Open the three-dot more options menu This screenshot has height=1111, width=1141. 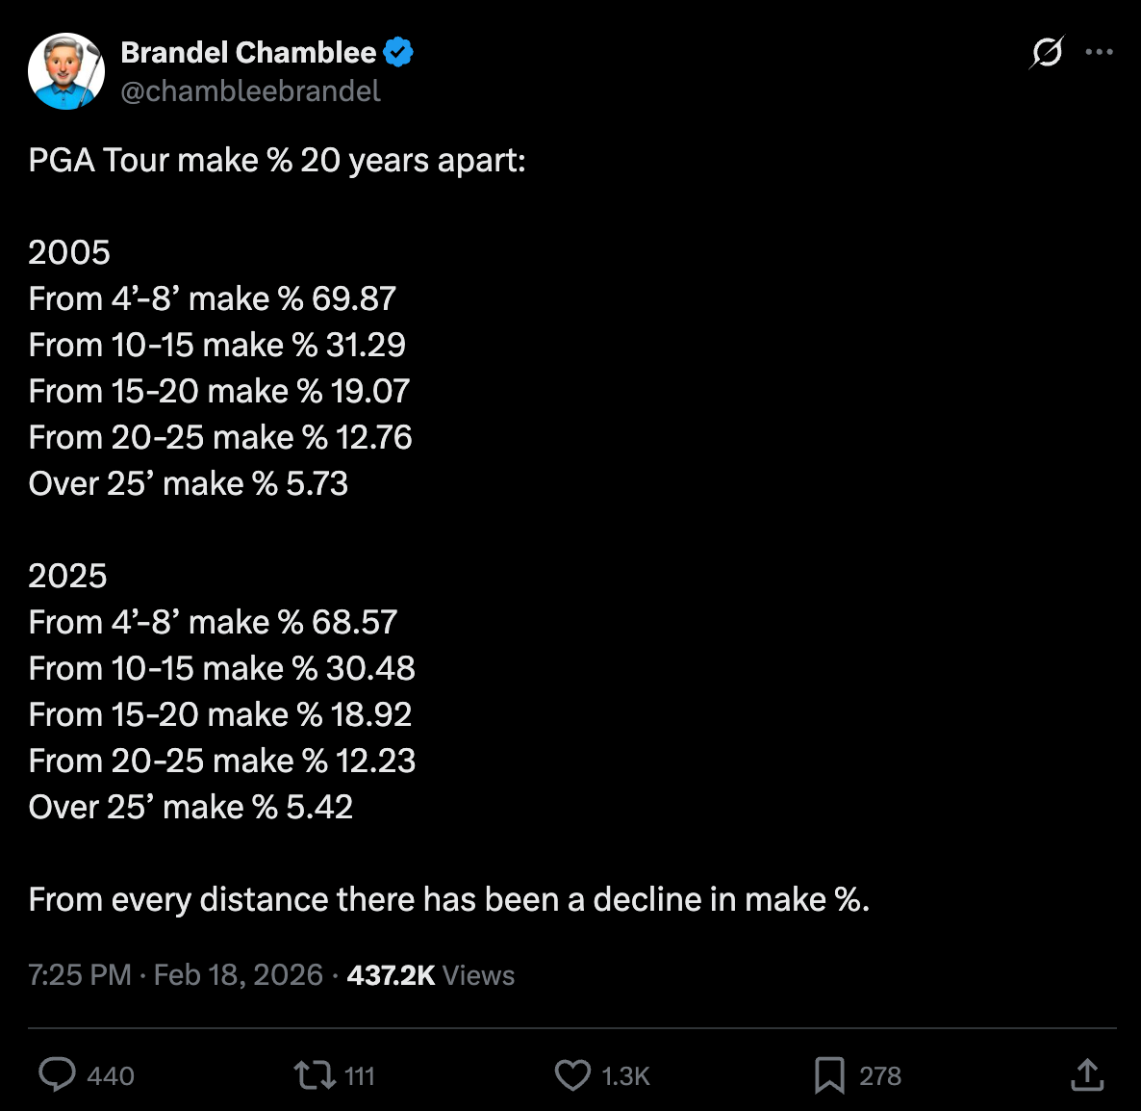(1099, 52)
